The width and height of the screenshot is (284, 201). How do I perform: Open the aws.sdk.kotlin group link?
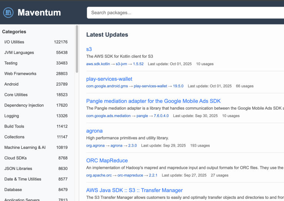coord(98,64)
